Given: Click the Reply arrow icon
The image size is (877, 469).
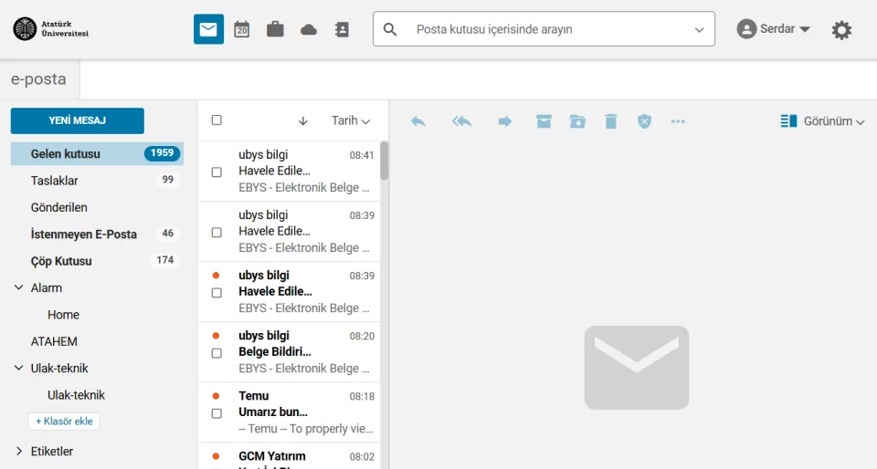Looking at the screenshot, I should [x=417, y=121].
